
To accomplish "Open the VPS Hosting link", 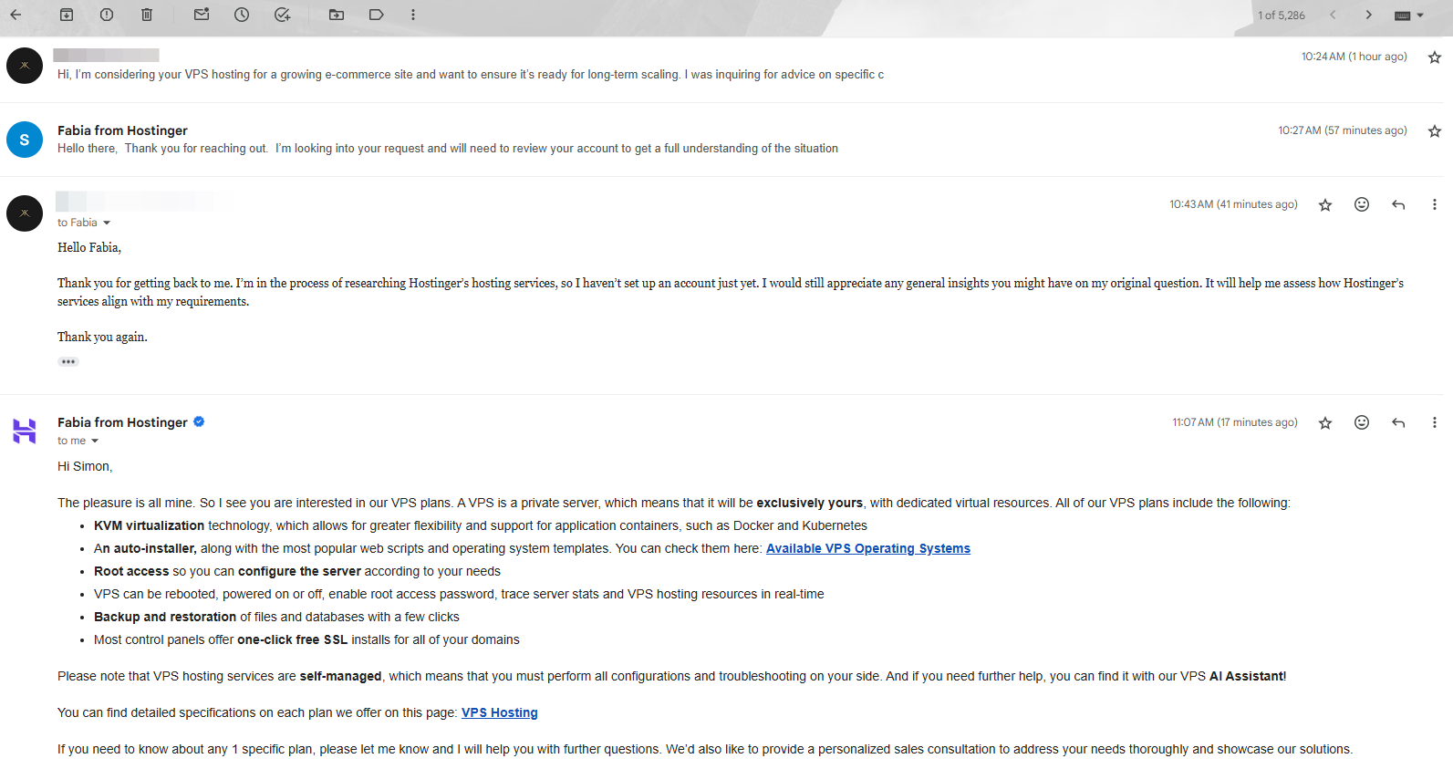I will click(x=499, y=712).
